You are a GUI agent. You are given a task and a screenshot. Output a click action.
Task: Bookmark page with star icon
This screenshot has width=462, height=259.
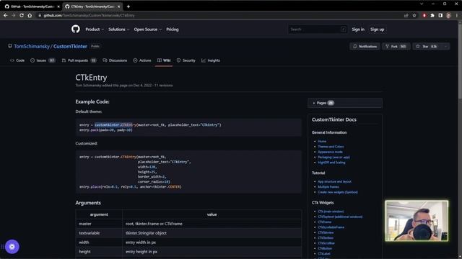414,15
